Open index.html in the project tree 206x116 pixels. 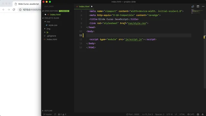coord(52,39)
